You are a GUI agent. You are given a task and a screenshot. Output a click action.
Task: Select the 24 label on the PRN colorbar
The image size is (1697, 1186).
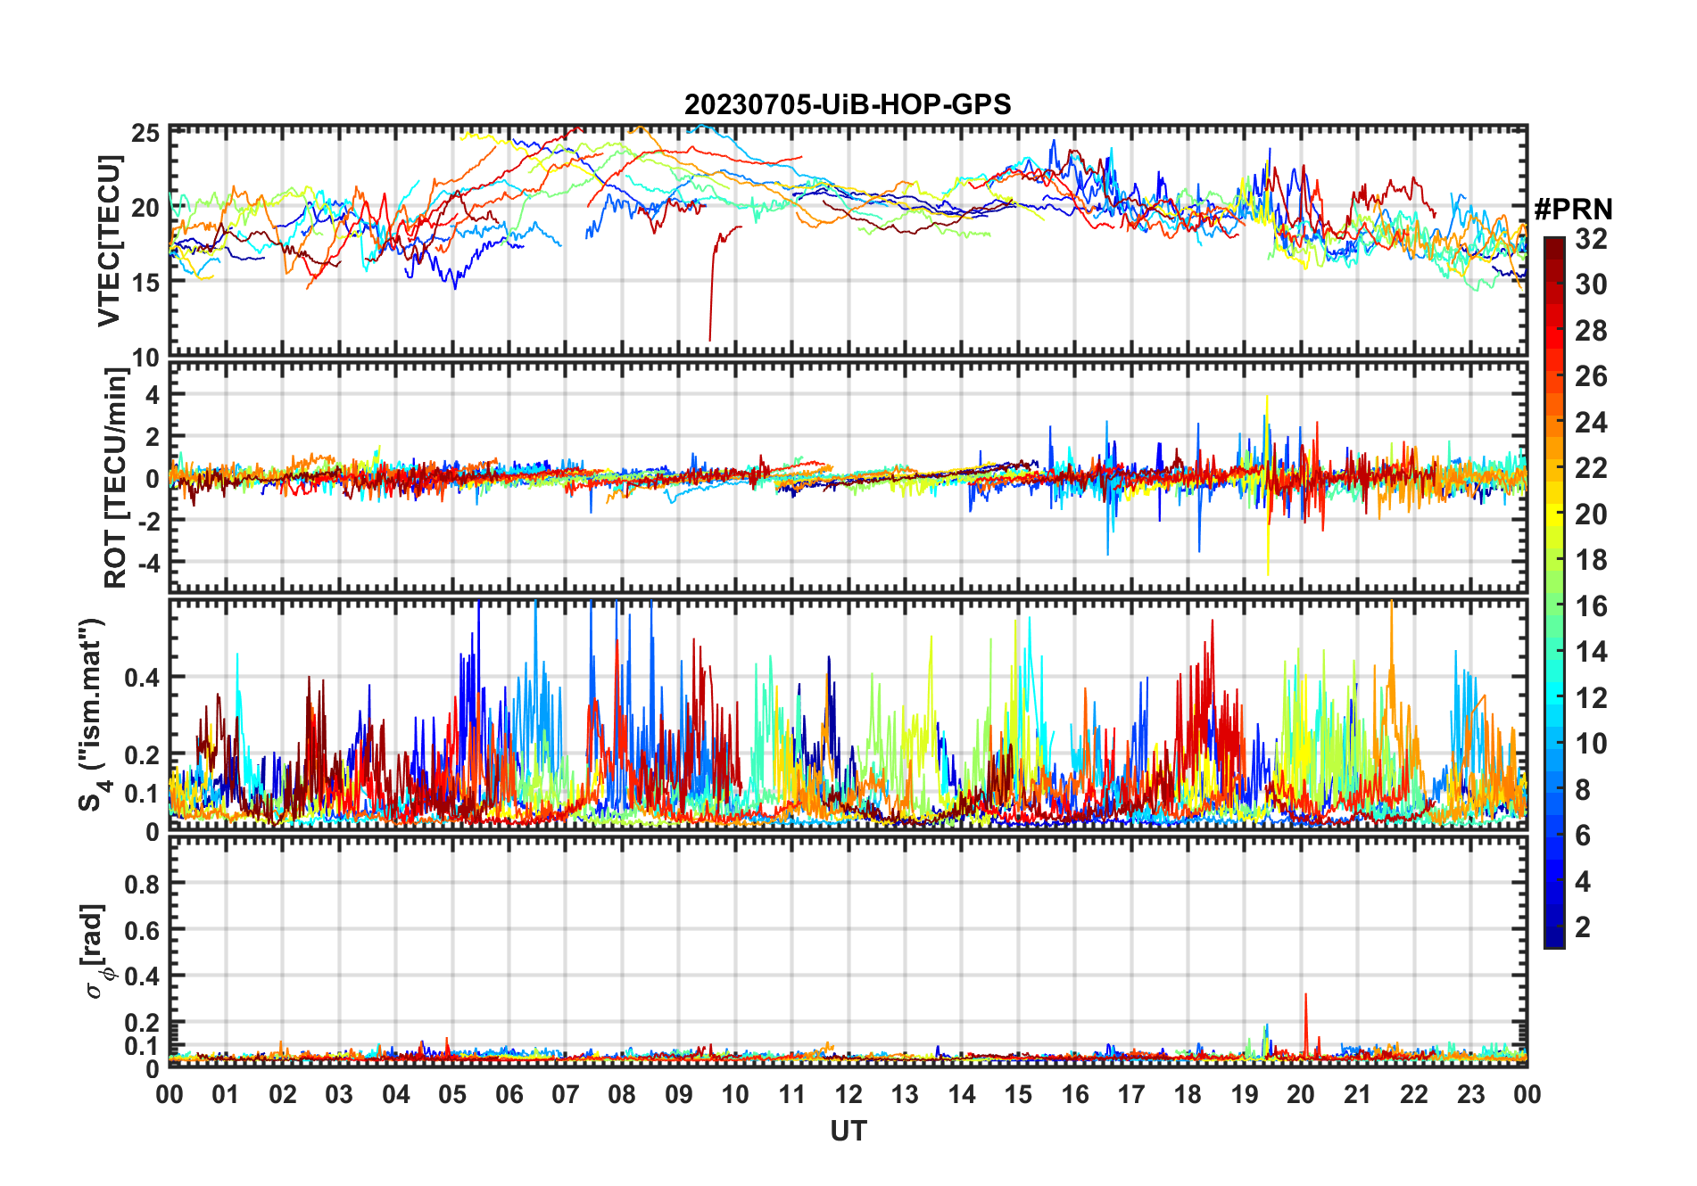click(1592, 423)
